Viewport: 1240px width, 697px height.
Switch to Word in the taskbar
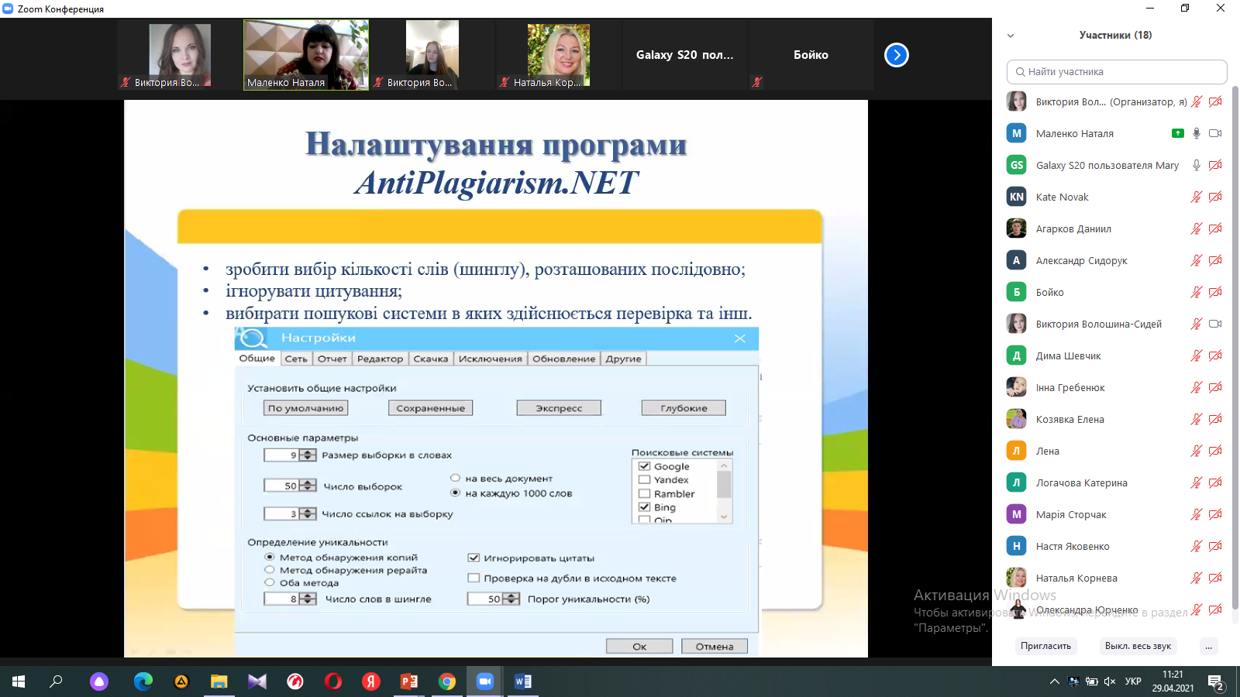pyautogui.click(x=523, y=682)
